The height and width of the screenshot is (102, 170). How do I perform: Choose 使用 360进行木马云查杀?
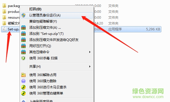pos(57,87)
